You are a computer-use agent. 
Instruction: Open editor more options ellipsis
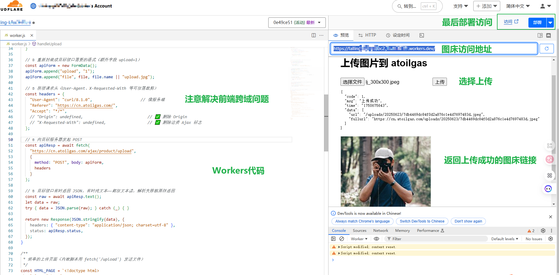[x=321, y=35]
